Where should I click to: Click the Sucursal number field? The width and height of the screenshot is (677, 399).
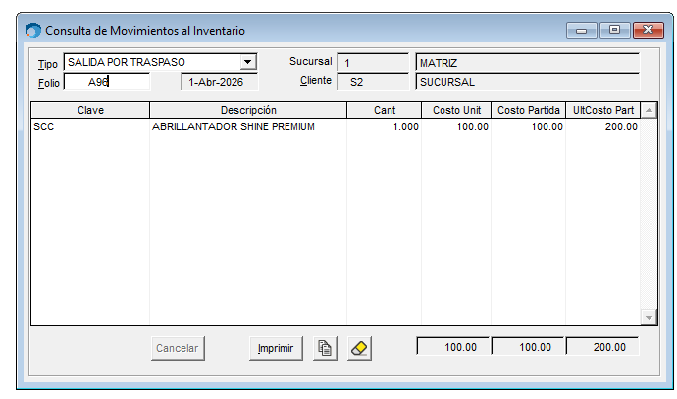[373, 62]
